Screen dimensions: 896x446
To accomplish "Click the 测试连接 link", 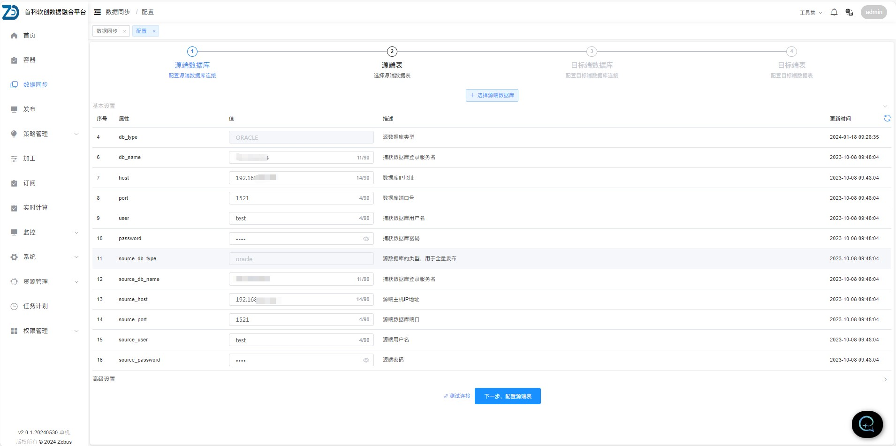I will click(457, 396).
